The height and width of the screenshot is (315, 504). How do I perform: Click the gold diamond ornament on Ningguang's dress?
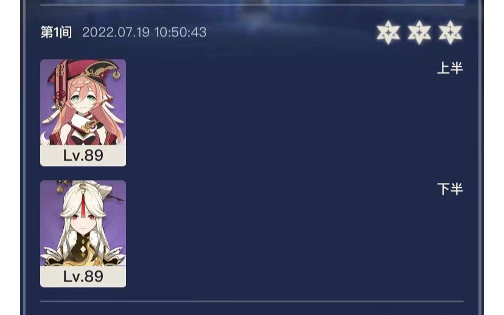click(83, 250)
